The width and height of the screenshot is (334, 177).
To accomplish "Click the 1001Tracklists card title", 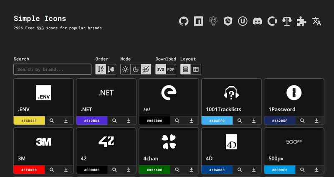I will pos(223,109).
